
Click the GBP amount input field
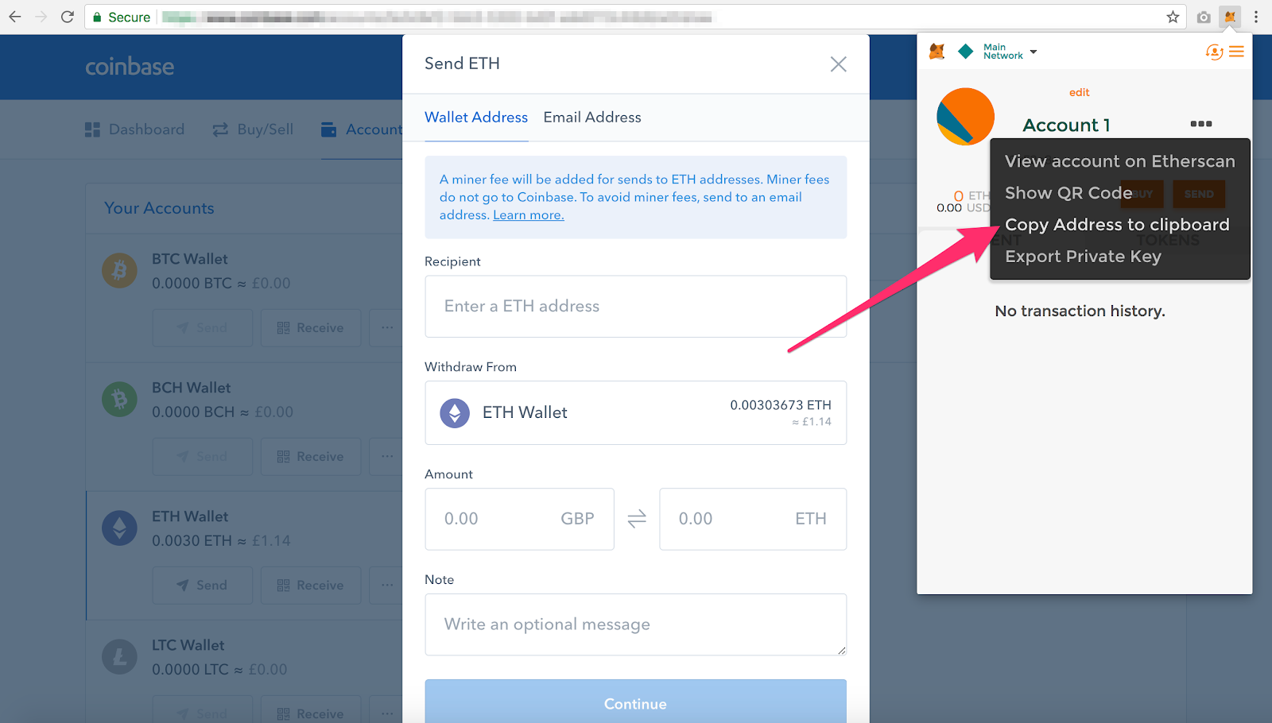519,519
